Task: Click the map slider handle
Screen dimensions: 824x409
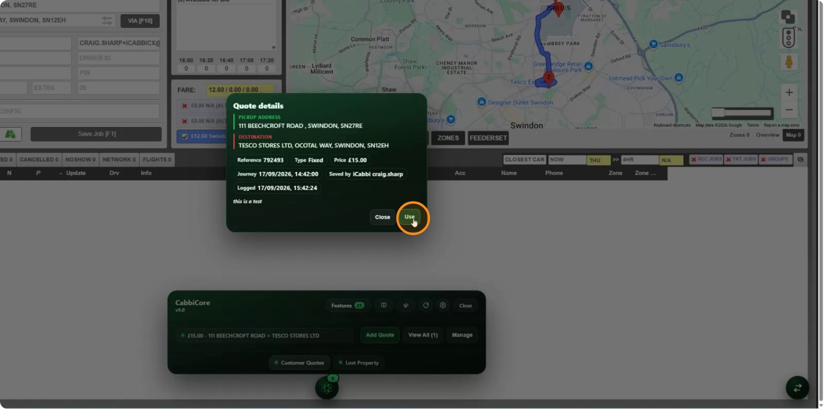Action: pyautogui.click(x=718, y=113)
